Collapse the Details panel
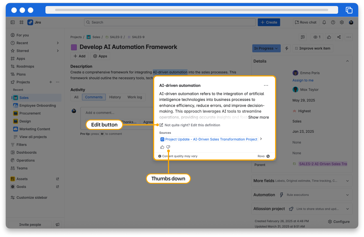 347,61
